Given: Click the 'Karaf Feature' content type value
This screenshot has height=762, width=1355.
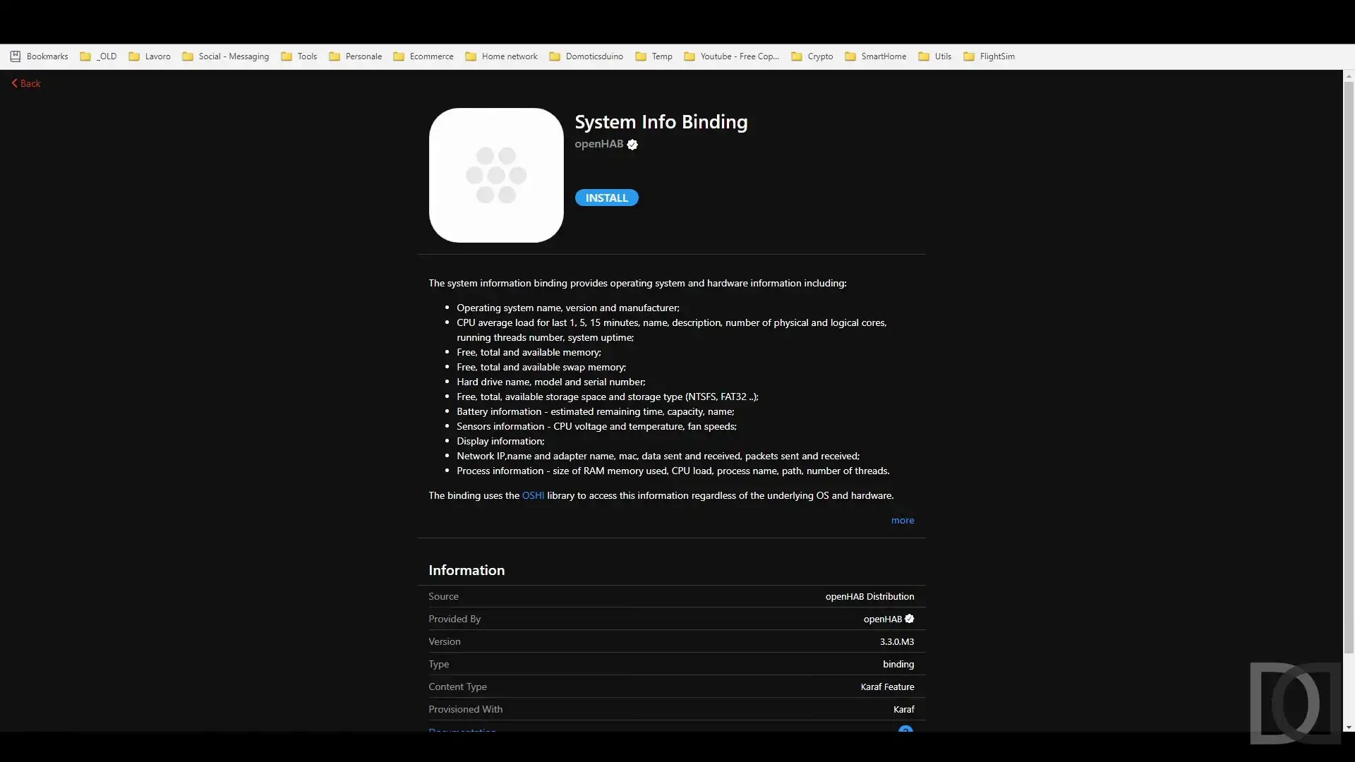Looking at the screenshot, I should pos(887,687).
